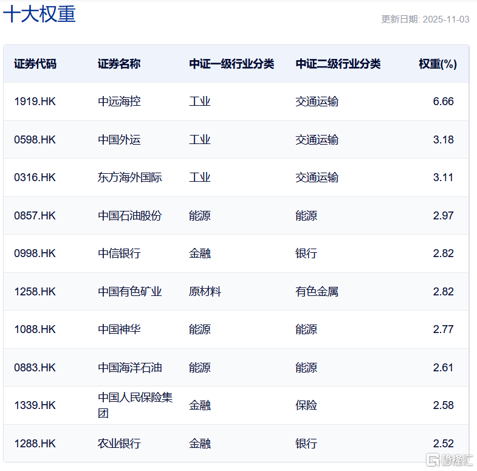The width and height of the screenshot is (477, 471).
Task: Click weight value 2.61
Action: 443,368
